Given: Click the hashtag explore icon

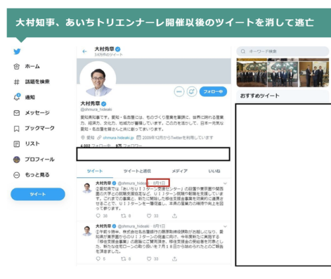Looking at the screenshot, I should [17, 82].
